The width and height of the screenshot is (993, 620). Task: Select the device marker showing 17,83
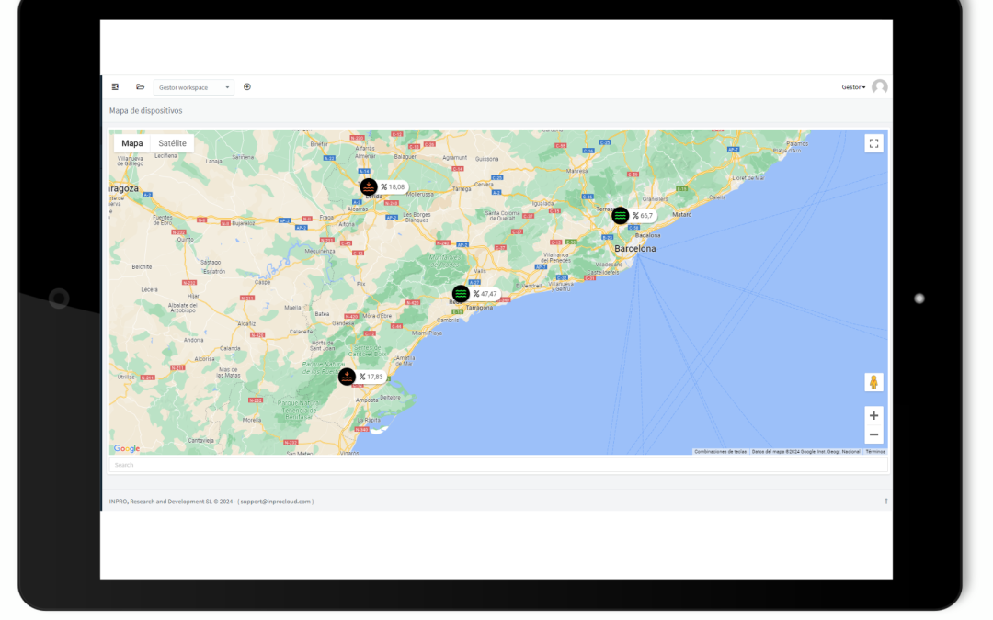tap(347, 378)
